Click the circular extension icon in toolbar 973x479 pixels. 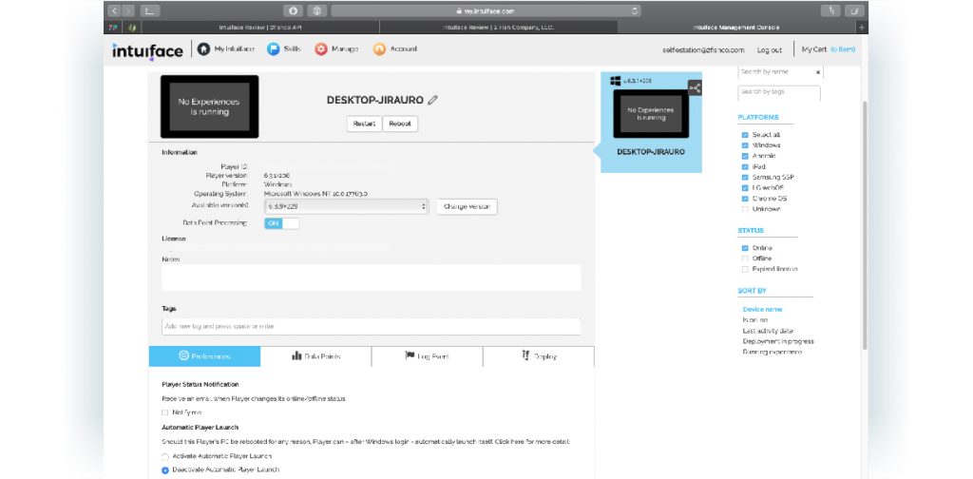[x=294, y=10]
